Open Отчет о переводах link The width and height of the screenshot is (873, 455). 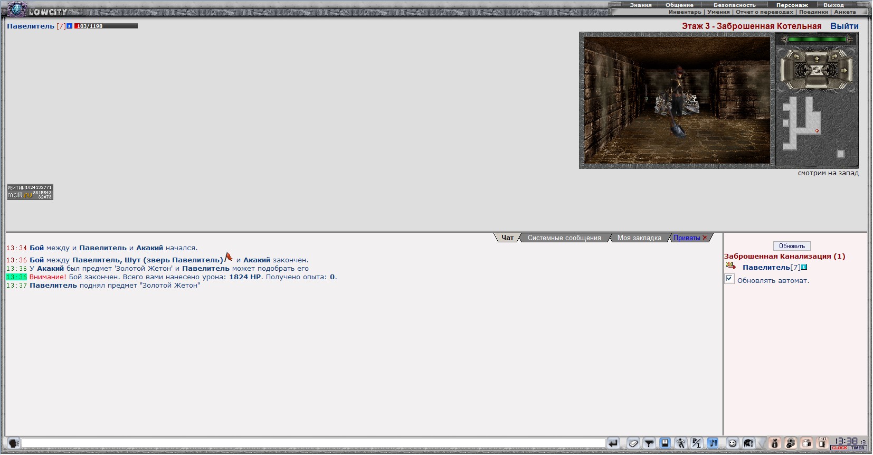click(764, 12)
